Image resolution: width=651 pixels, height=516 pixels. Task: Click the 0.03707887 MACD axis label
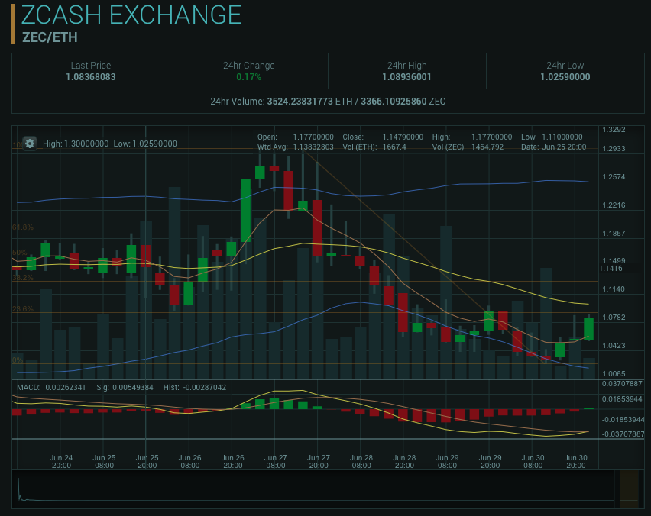(x=622, y=384)
